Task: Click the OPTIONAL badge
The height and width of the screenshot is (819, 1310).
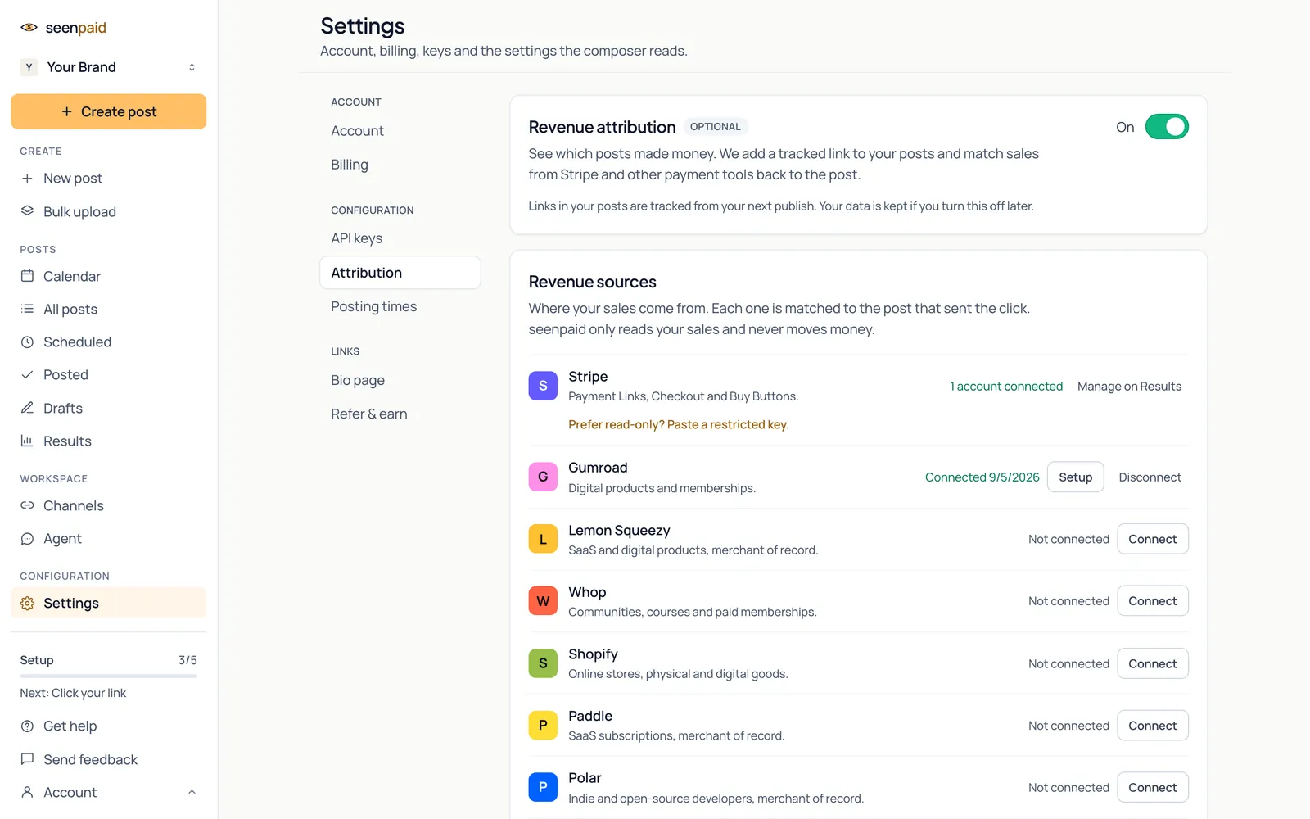Action: pyautogui.click(x=715, y=127)
